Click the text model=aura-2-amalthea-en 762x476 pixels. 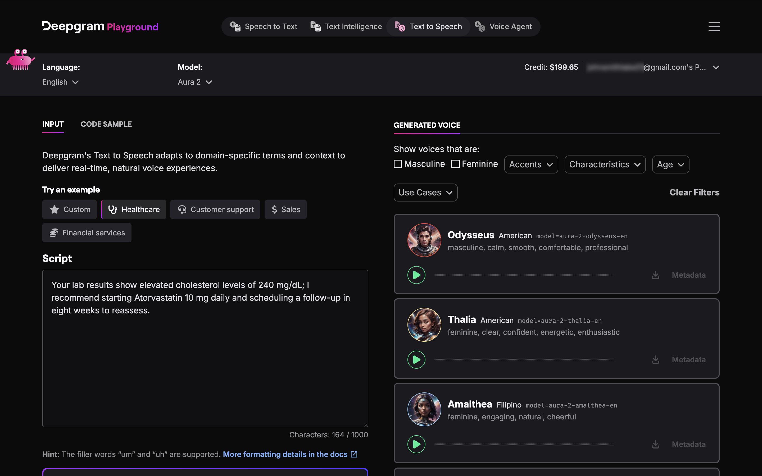[571, 405]
